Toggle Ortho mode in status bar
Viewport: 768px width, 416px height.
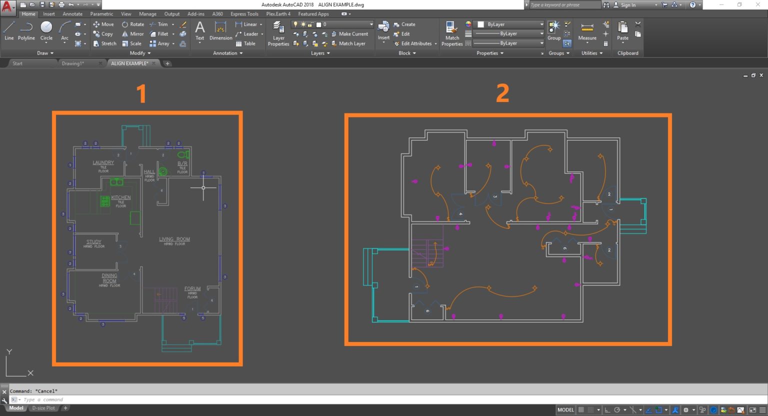pyautogui.click(x=607, y=410)
